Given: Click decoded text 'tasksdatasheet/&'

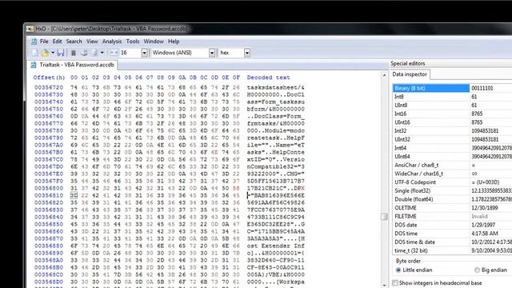Looking at the screenshot, I should click(275, 87).
